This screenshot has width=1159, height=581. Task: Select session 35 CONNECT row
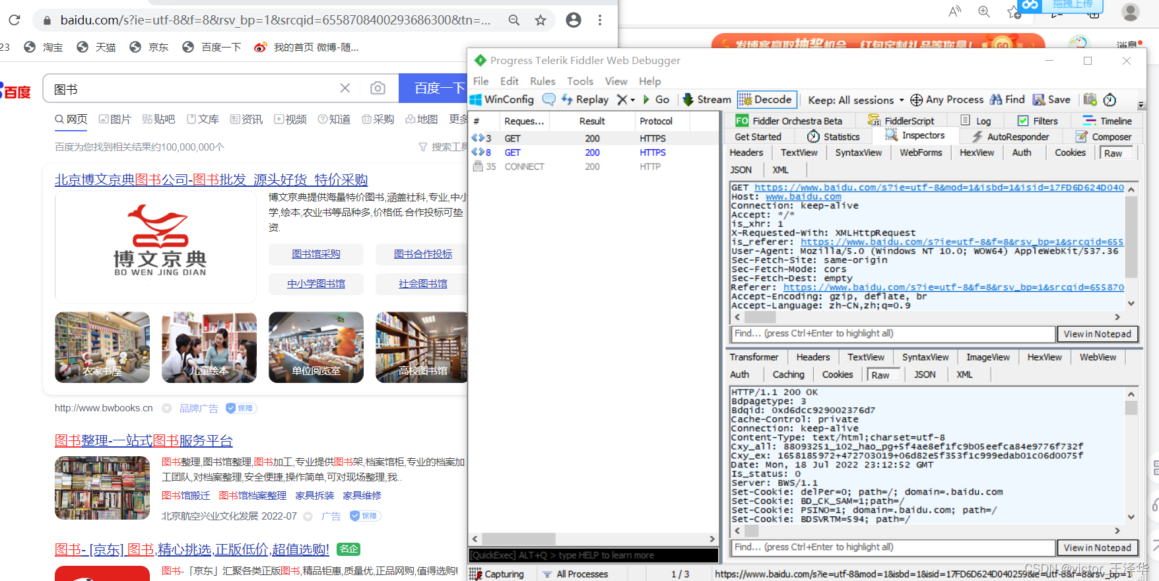click(x=594, y=166)
